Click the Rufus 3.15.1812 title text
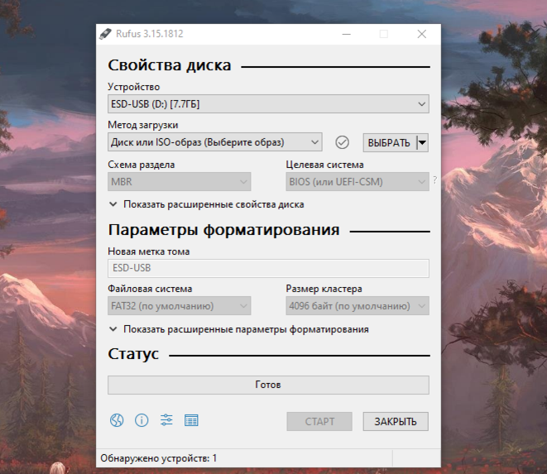The image size is (547, 474). (149, 34)
